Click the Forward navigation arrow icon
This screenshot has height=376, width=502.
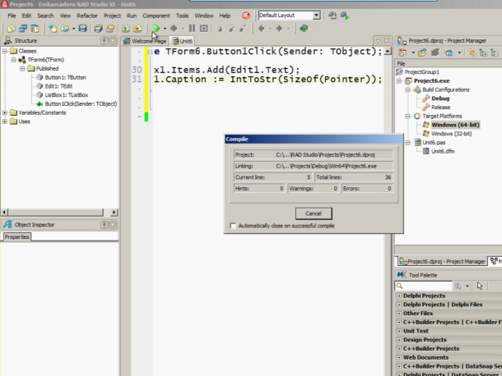[x=279, y=29]
